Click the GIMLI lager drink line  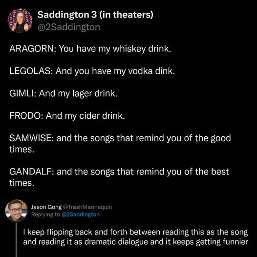coord(63,94)
